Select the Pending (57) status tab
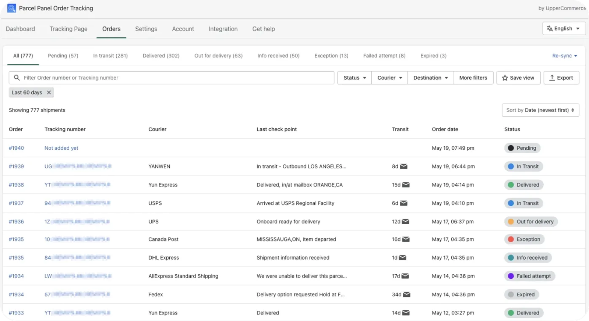 coord(63,56)
